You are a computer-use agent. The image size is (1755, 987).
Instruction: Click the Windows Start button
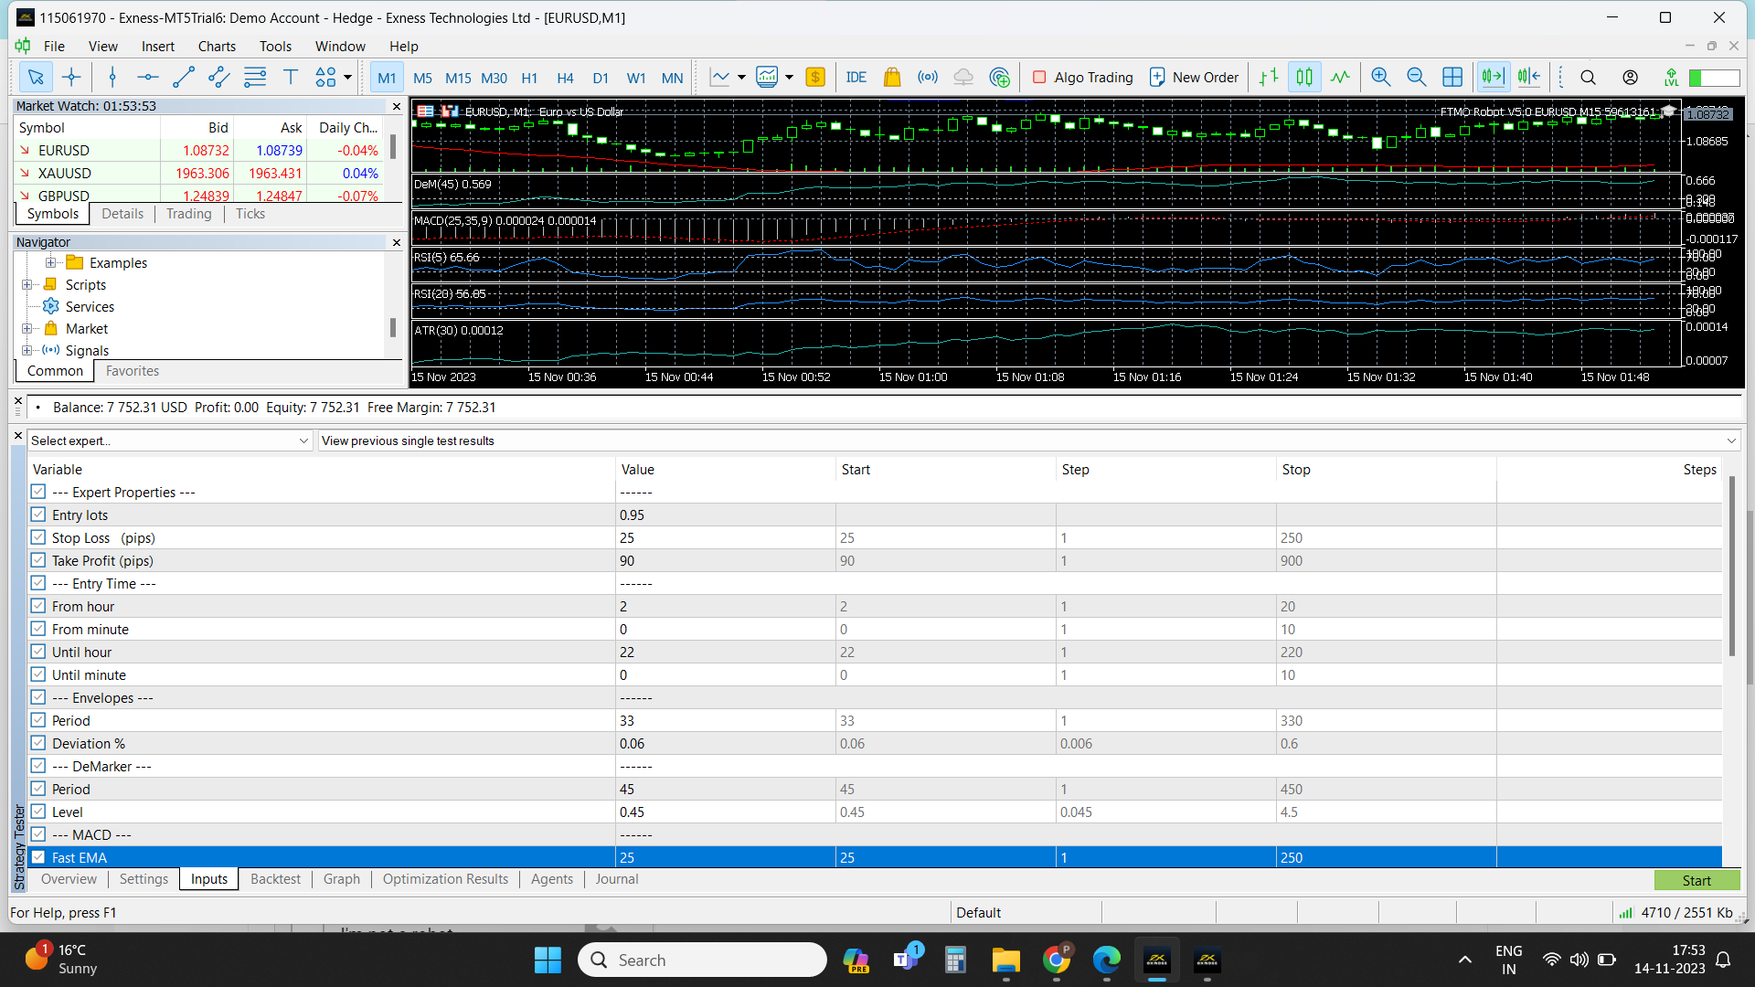tap(548, 960)
